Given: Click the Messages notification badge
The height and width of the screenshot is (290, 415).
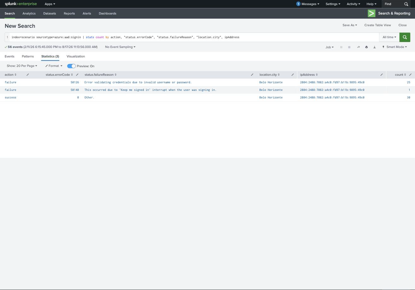Looking at the screenshot, I should (x=298, y=4).
